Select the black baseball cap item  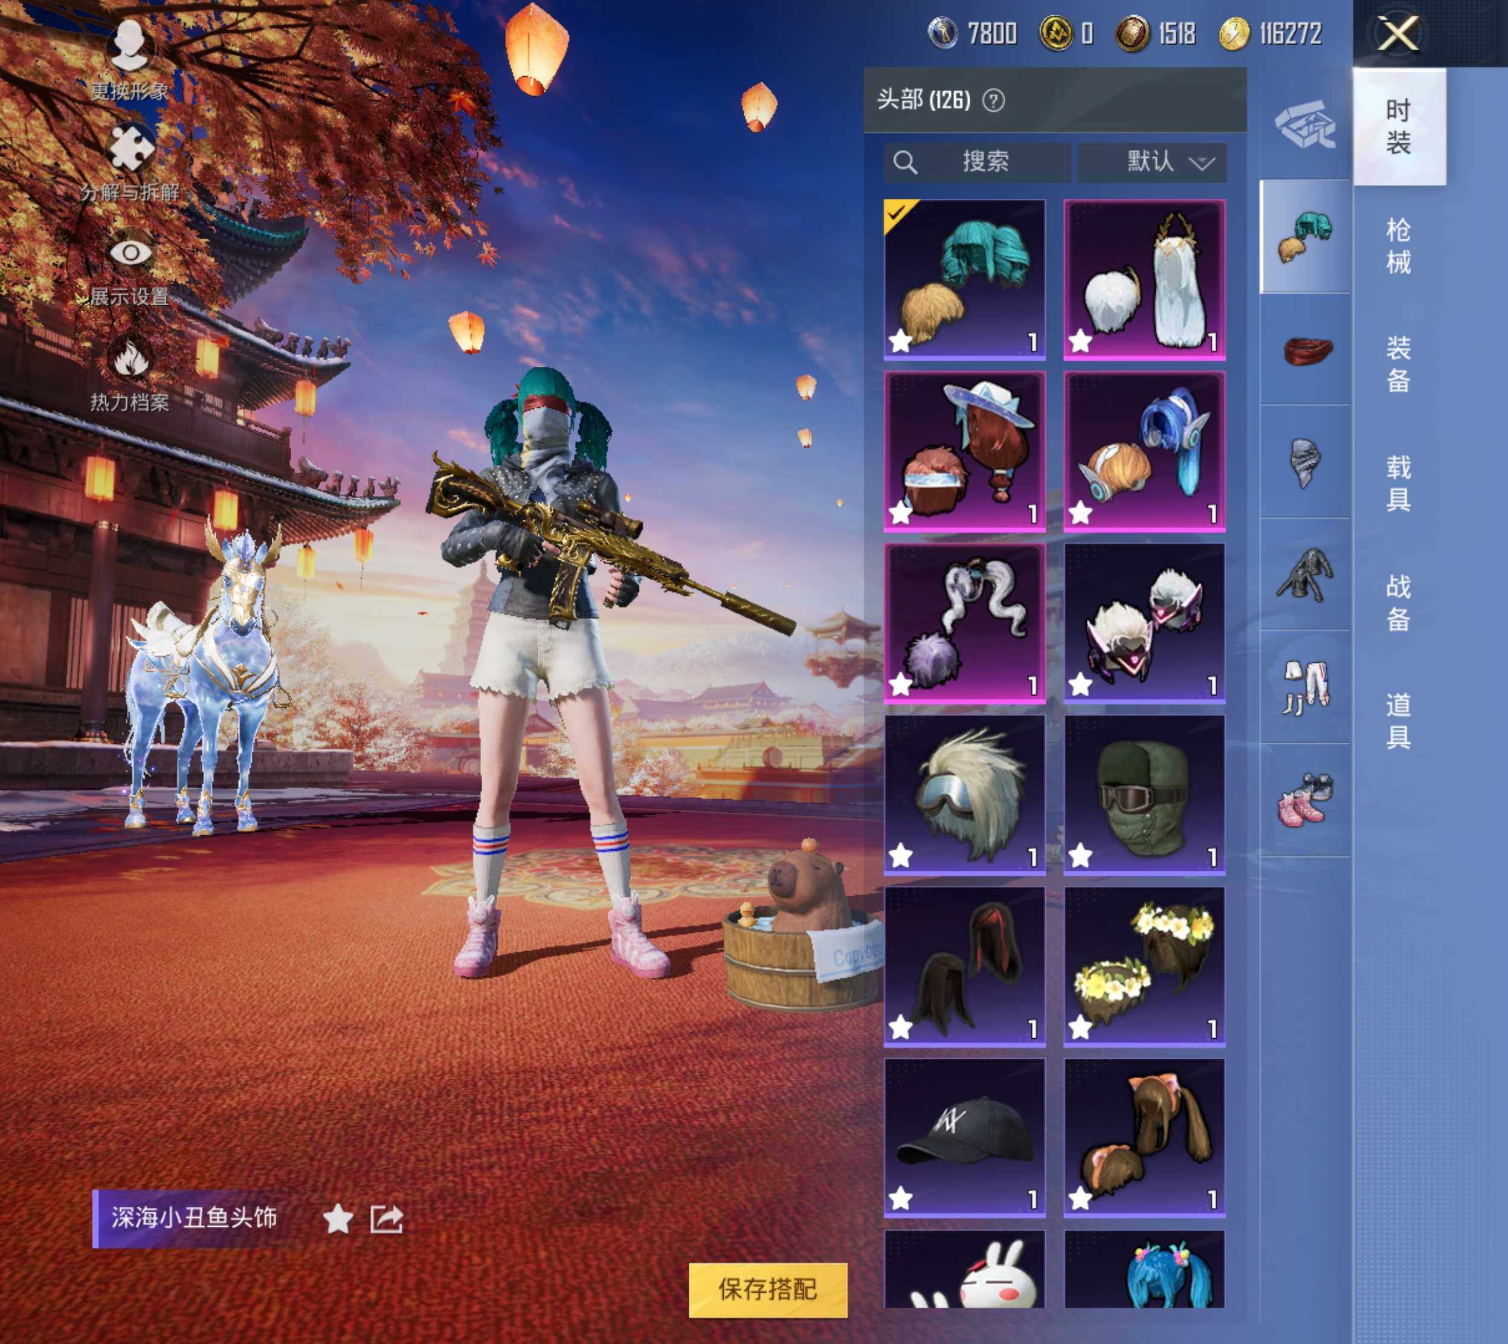coord(965,1137)
